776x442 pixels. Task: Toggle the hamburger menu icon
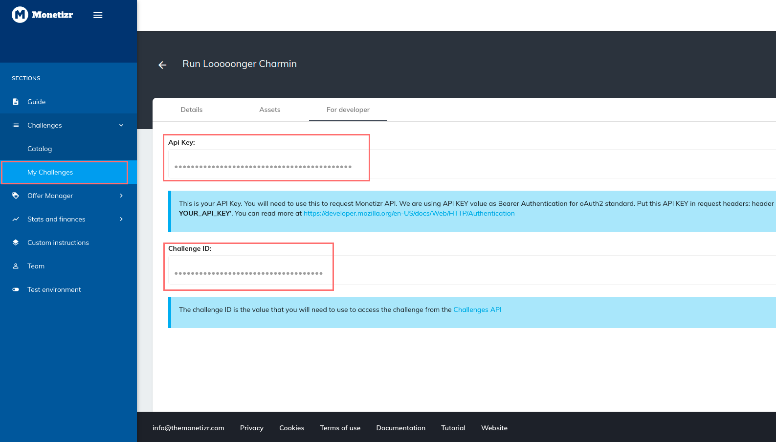pos(98,15)
